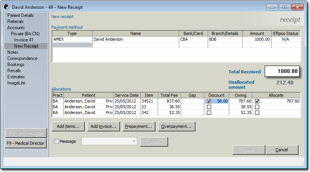
Task: Click empty Type cell in payment grid
Action: tap(72, 45)
